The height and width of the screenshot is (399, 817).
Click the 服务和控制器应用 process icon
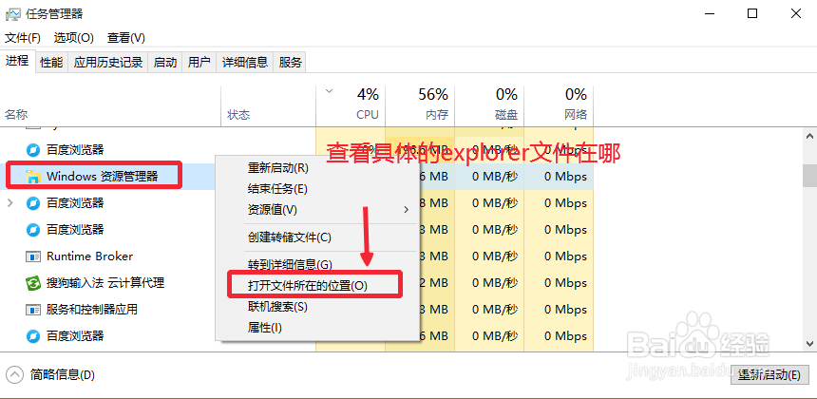point(33,310)
